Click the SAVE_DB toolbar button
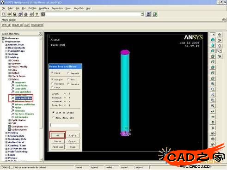This screenshot has width=227, height=170. click(6, 25)
